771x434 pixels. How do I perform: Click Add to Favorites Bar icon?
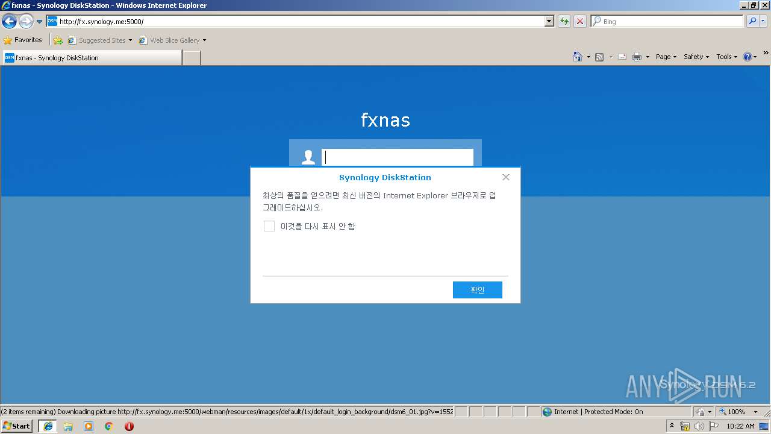(x=58, y=40)
